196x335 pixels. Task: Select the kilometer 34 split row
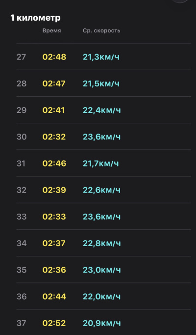click(104, 243)
